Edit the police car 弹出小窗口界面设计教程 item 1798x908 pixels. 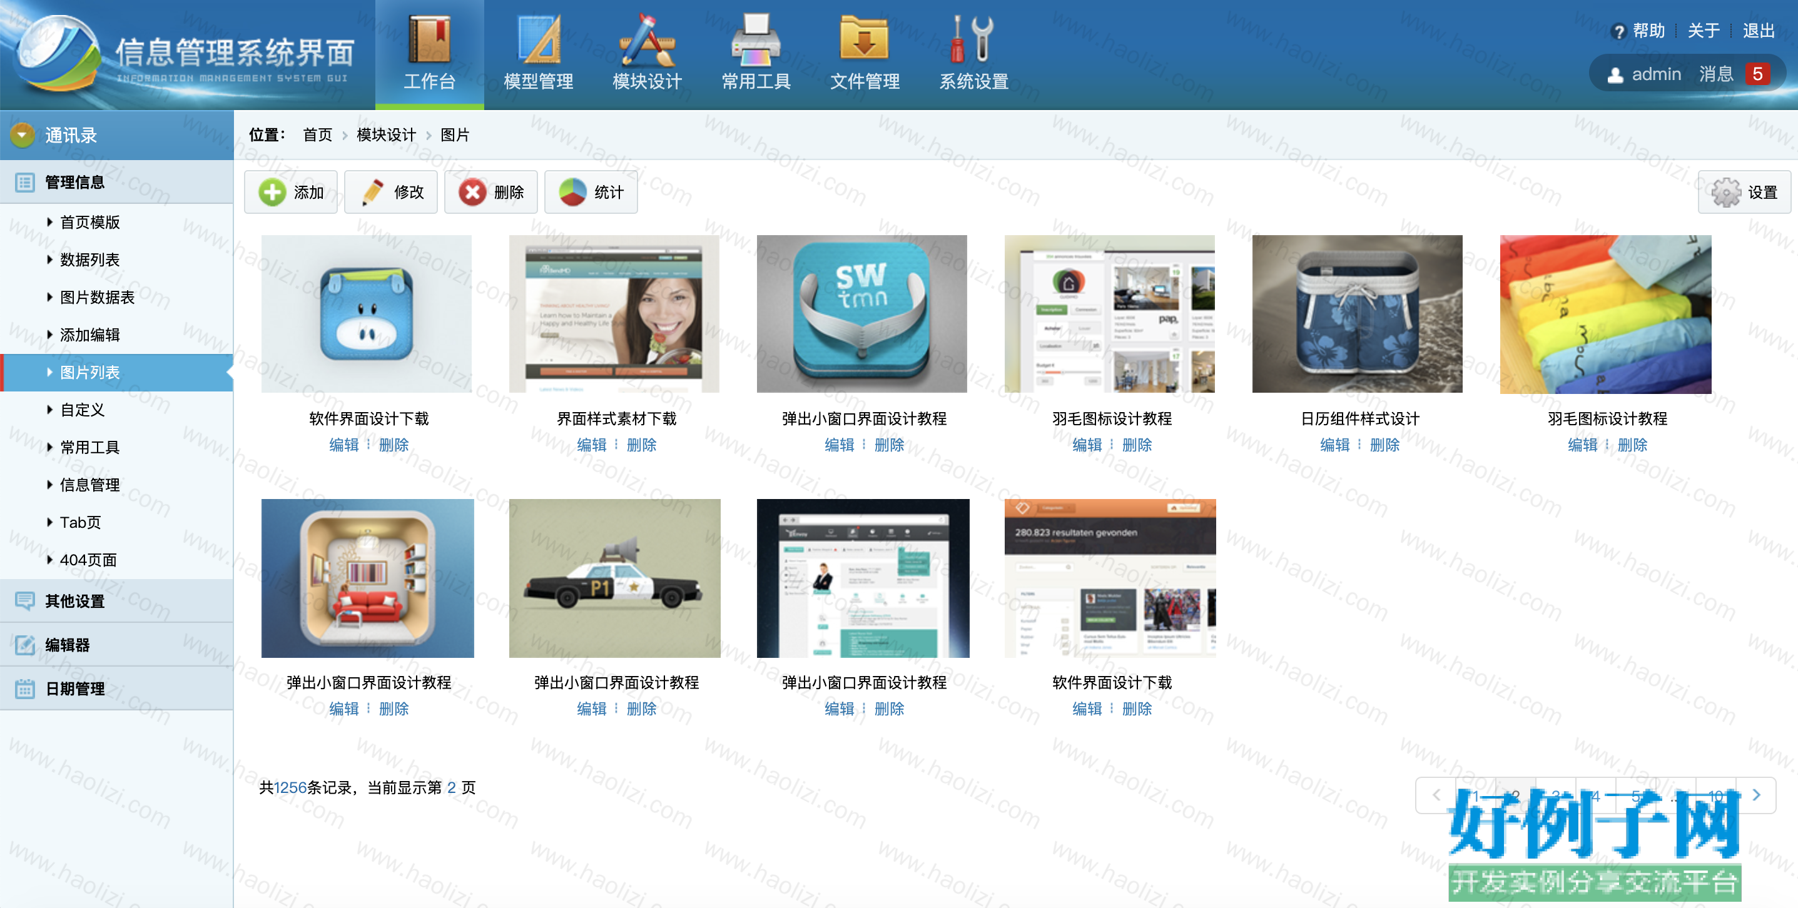coord(591,709)
